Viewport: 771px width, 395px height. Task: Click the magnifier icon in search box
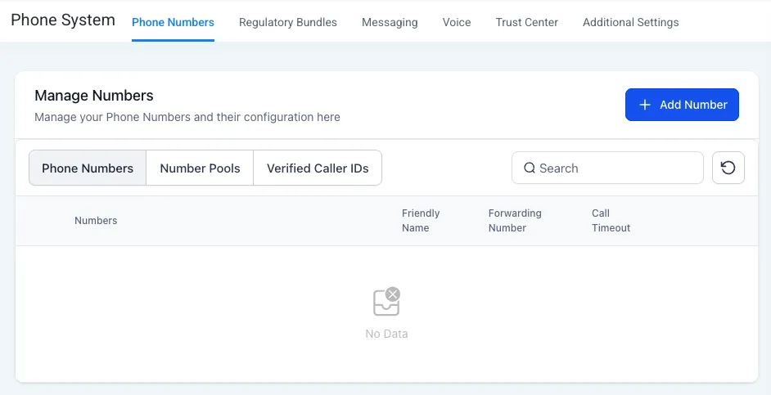[x=530, y=168]
